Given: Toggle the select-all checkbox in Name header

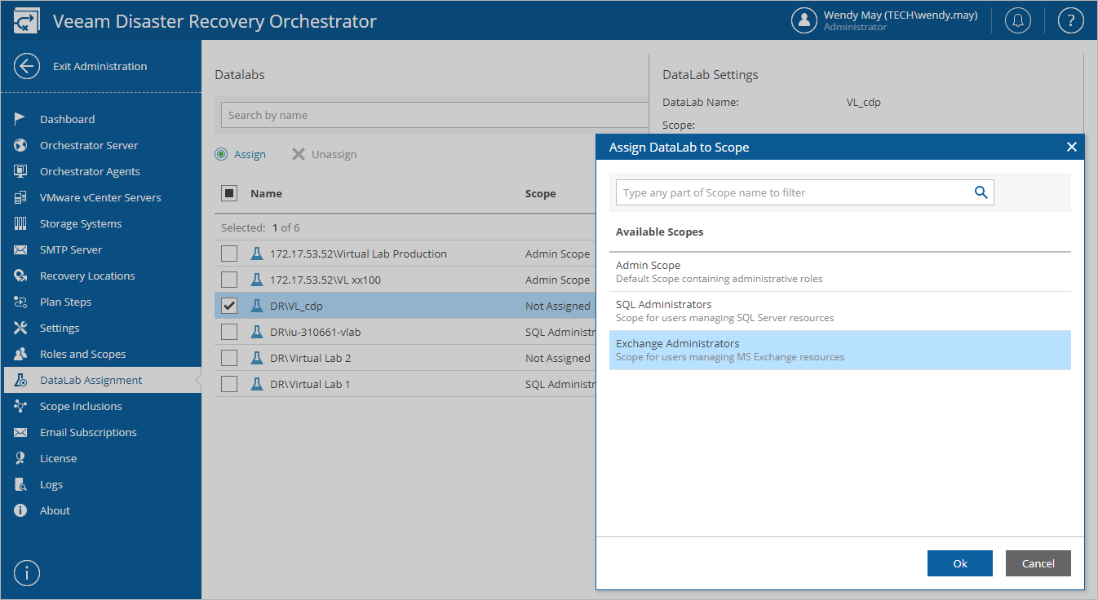Looking at the screenshot, I should pyautogui.click(x=229, y=193).
